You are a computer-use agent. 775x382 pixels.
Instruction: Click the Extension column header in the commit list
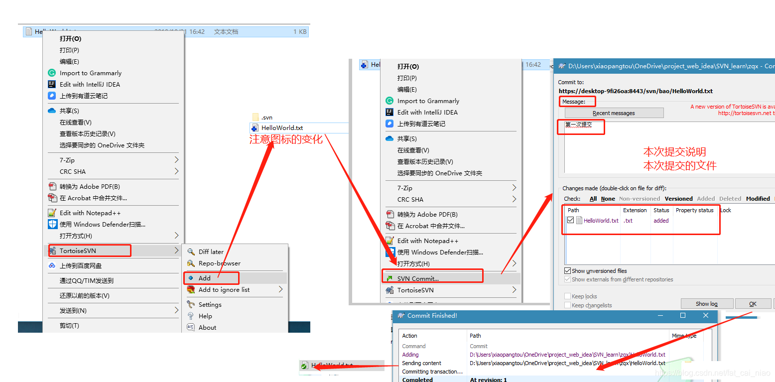click(x=635, y=210)
